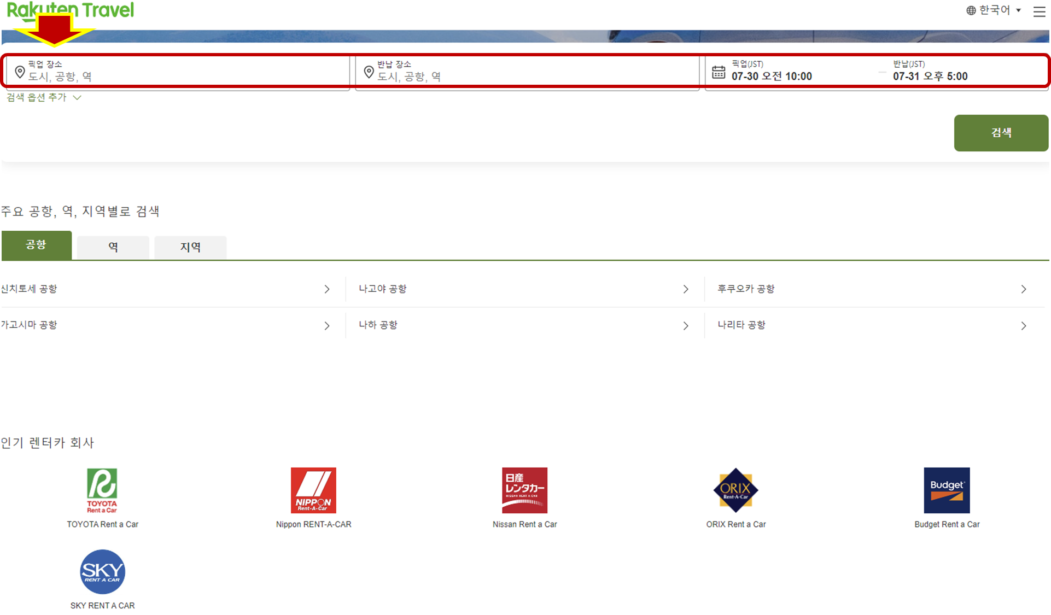Select the TOYOTA Rent a Car logo
The image size is (1051, 615).
coord(102,490)
